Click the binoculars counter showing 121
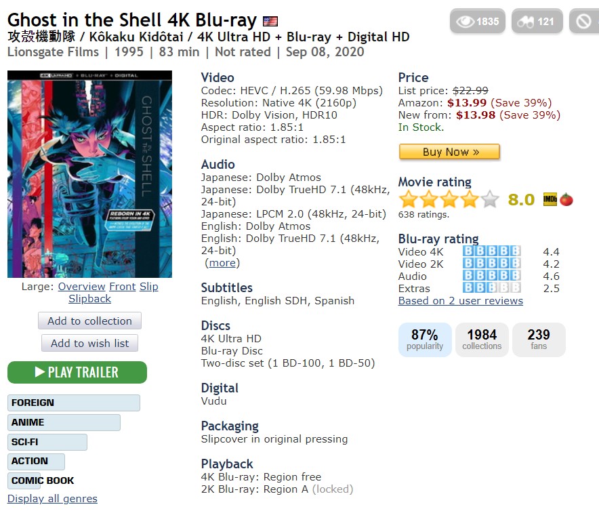The height and width of the screenshot is (511, 599). 537,21
